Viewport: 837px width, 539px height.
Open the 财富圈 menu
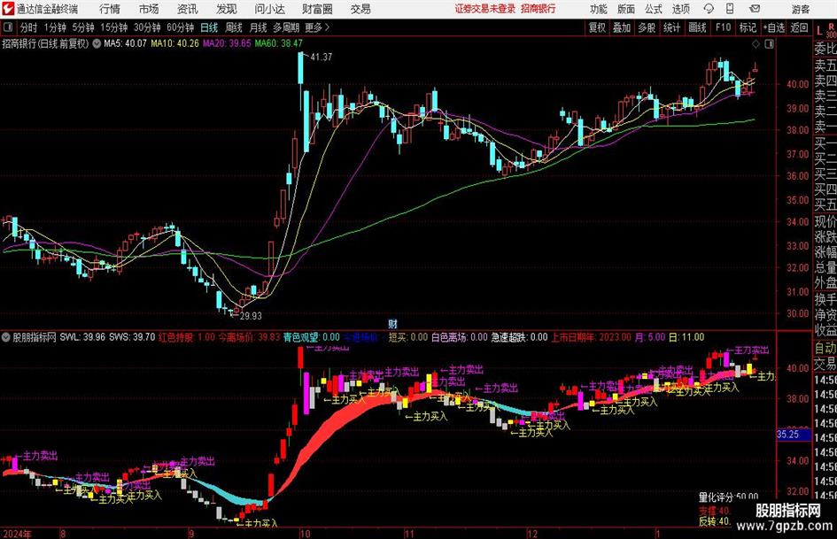coord(317,9)
